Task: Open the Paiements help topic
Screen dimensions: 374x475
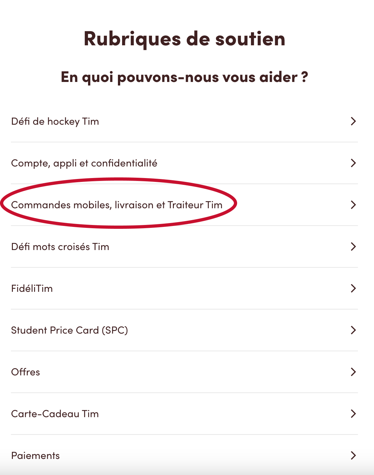Action: [35, 456]
